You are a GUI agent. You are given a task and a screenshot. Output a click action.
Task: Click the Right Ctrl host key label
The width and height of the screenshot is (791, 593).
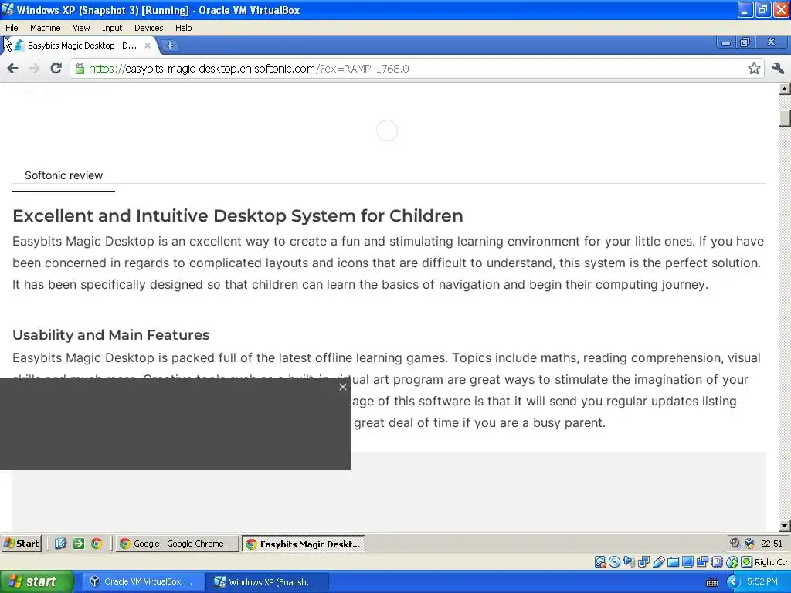click(772, 562)
